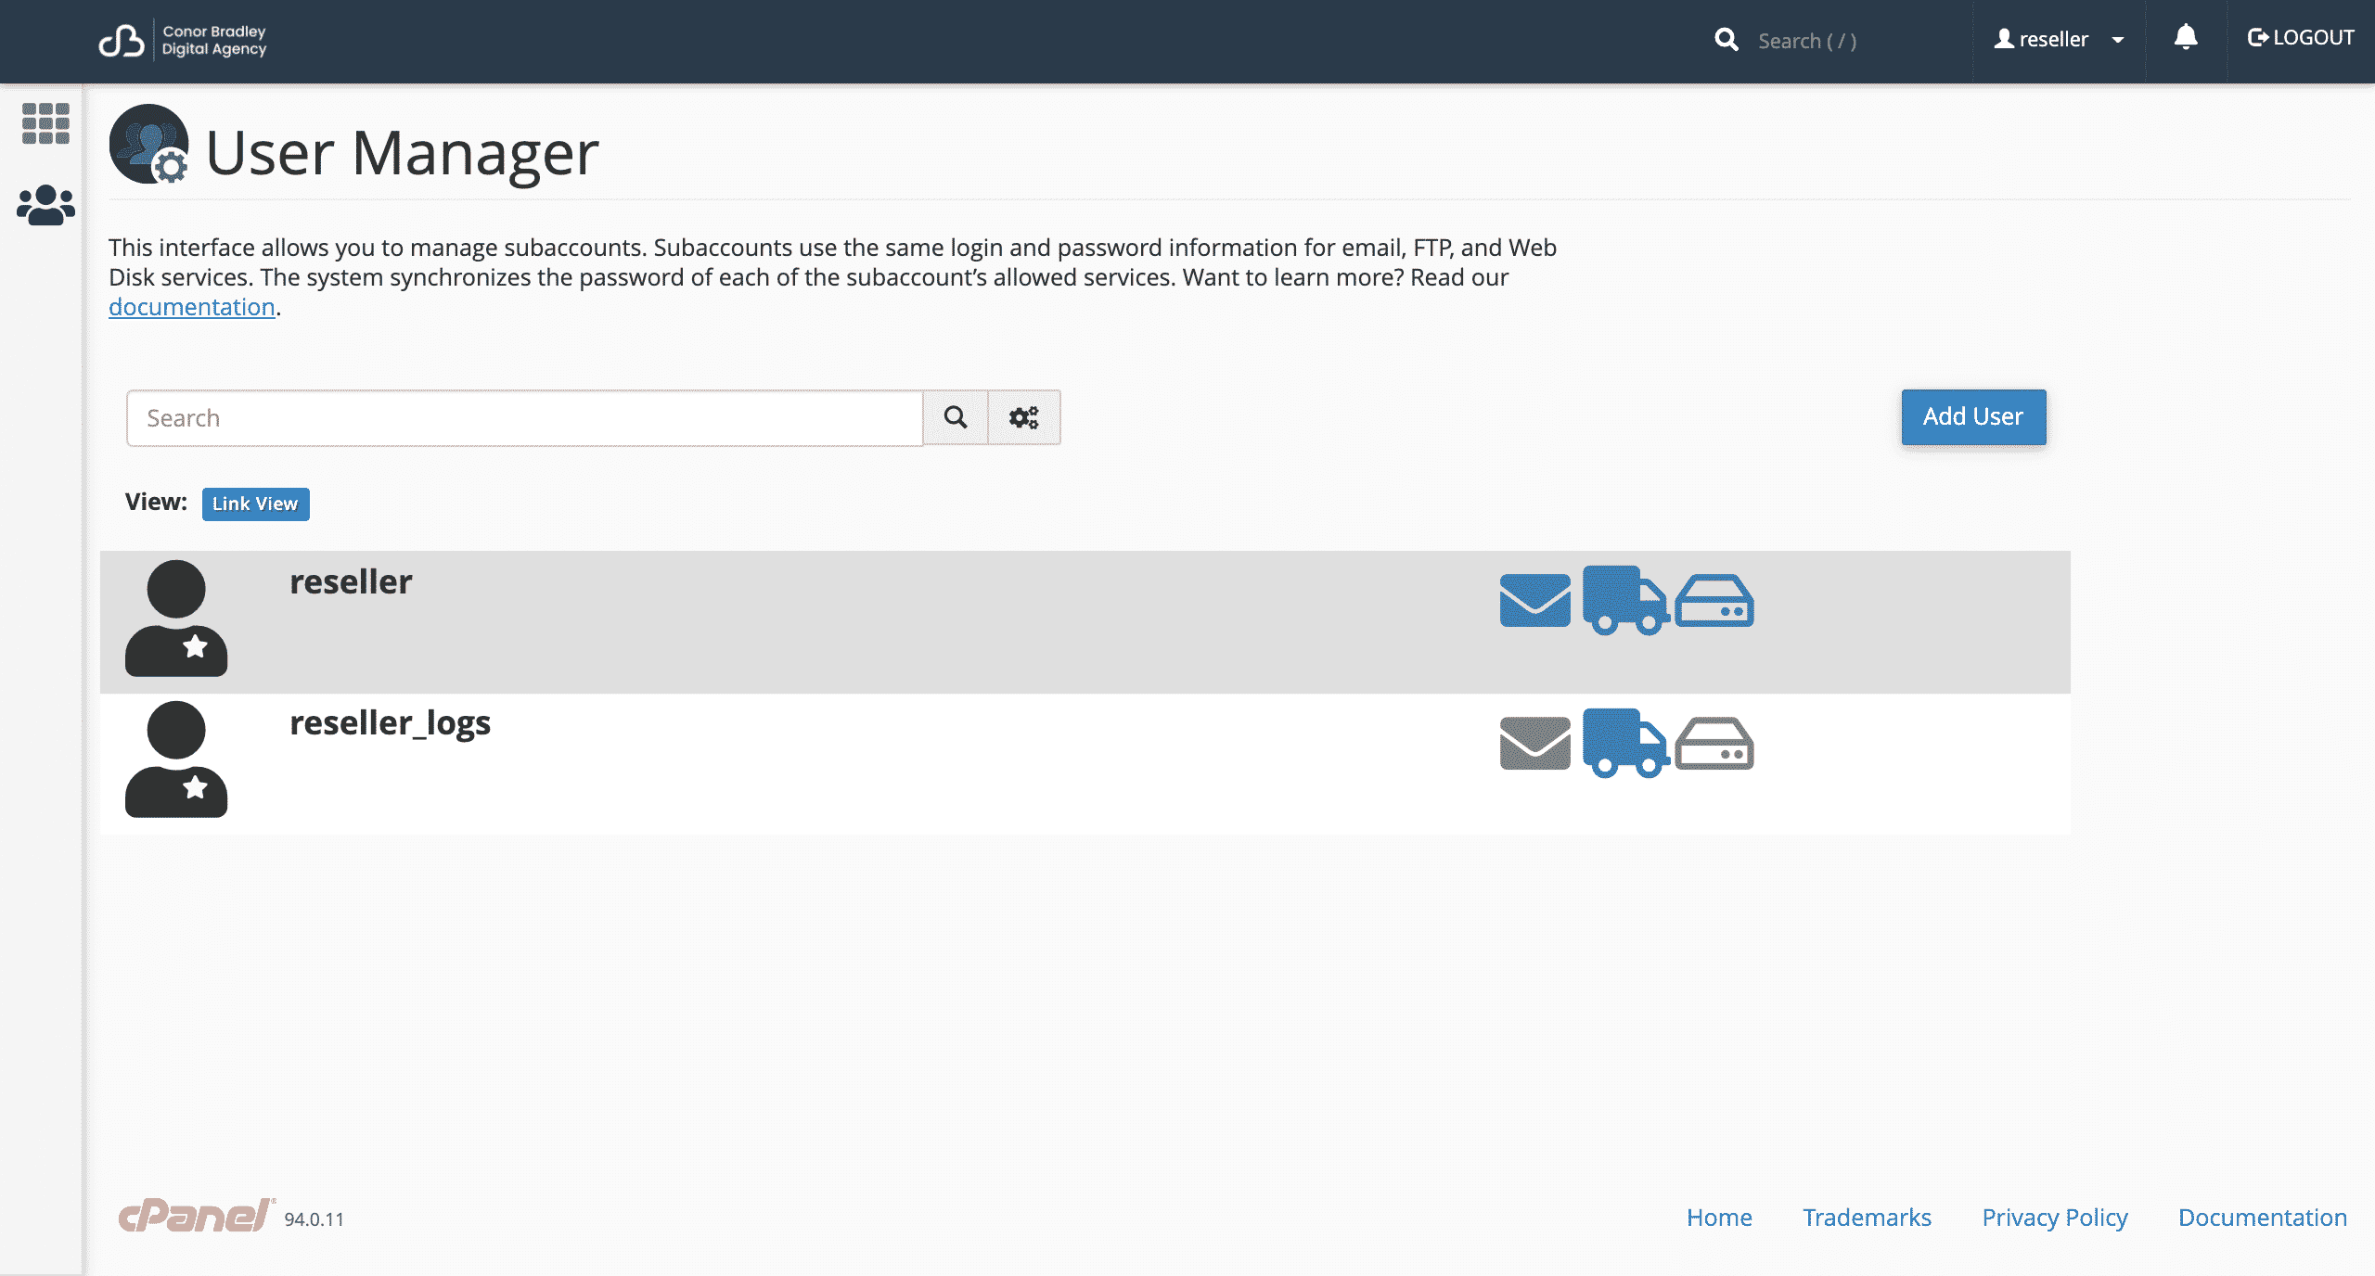Viewport: 2375px width, 1276px height.
Task: Click the email icon for reseller_logs
Action: click(x=1534, y=743)
